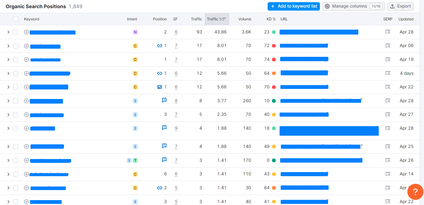Click add-keyword plus icon in KD 43 row
Viewport: 424px width, 205px height.
point(26,174)
